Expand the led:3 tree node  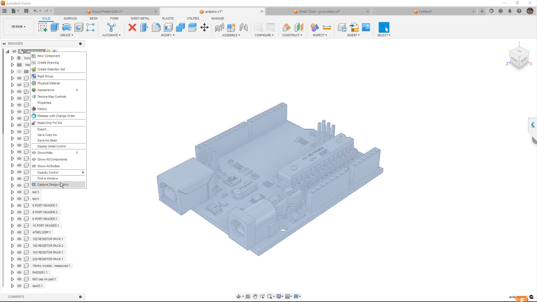12,192
